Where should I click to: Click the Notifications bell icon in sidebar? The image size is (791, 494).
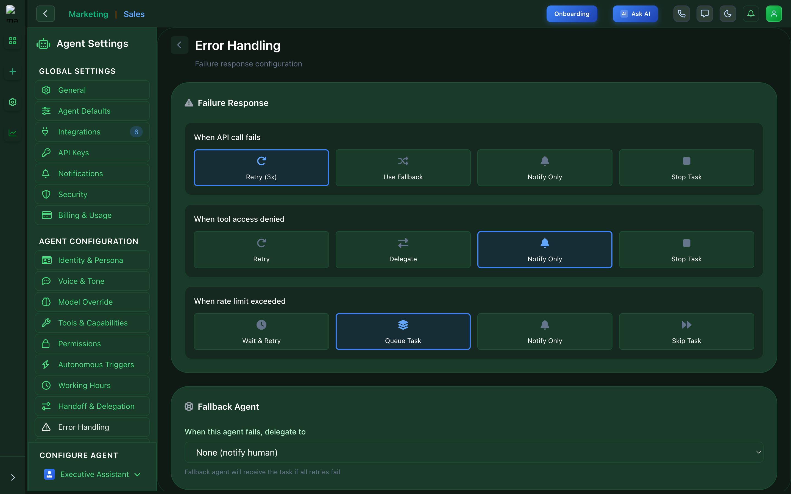(x=46, y=173)
